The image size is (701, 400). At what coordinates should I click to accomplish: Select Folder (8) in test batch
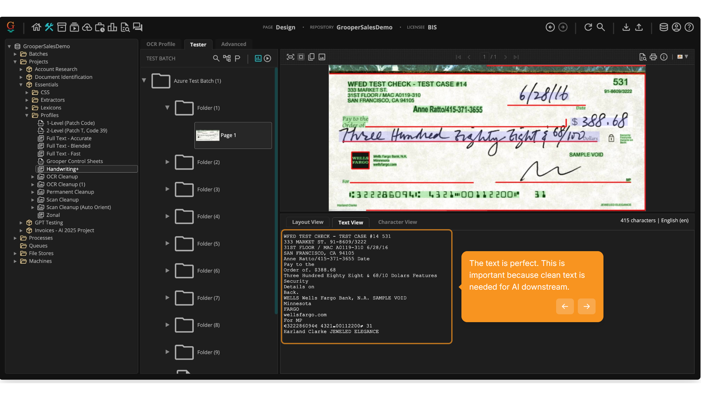coord(208,325)
